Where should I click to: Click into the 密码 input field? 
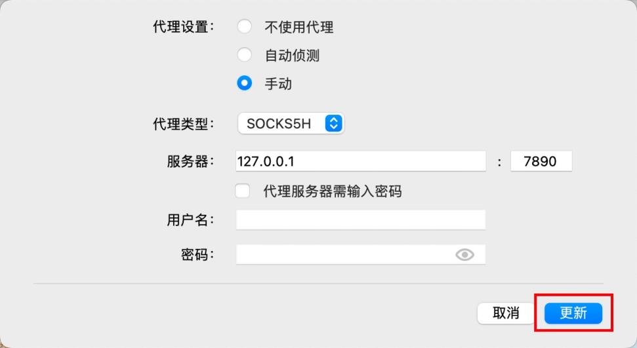tap(361, 254)
